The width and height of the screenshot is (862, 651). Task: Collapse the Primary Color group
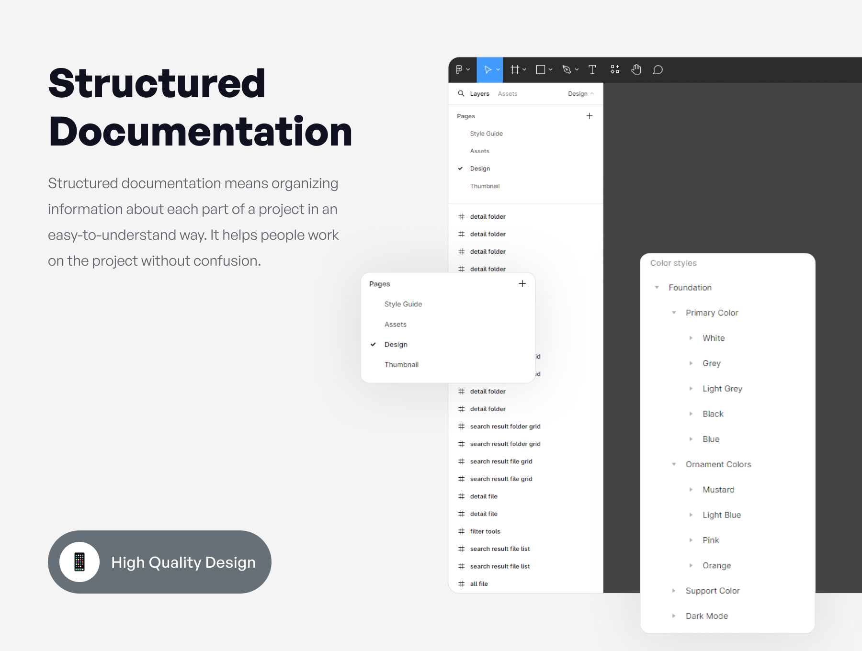click(x=674, y=313)
